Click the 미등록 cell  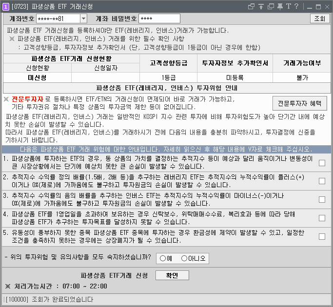pyautogui.click(x=235, y=77)
